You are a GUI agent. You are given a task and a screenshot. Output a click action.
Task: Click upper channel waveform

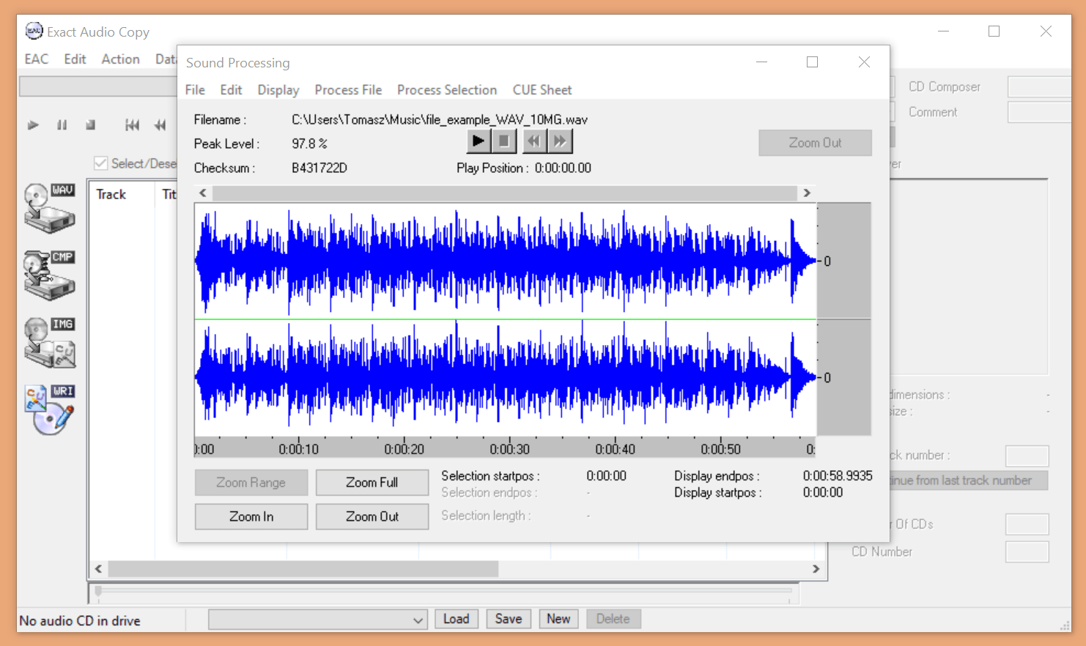point(506,261)
